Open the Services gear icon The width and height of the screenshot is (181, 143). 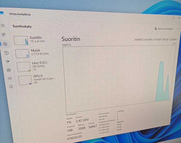point(11,87)
